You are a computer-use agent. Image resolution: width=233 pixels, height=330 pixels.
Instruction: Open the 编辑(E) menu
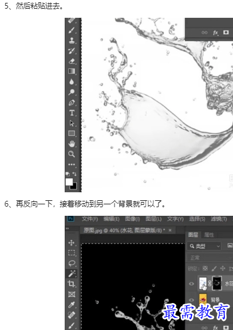112,219
